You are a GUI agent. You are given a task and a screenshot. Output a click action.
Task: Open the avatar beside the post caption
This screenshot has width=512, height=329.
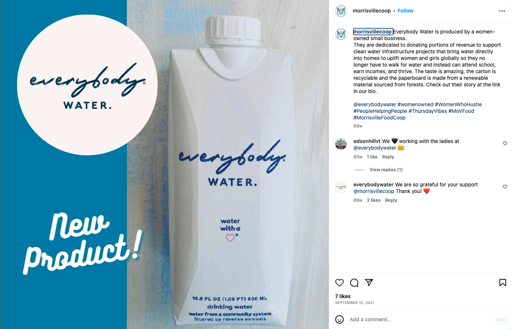(x=341, y=34)
